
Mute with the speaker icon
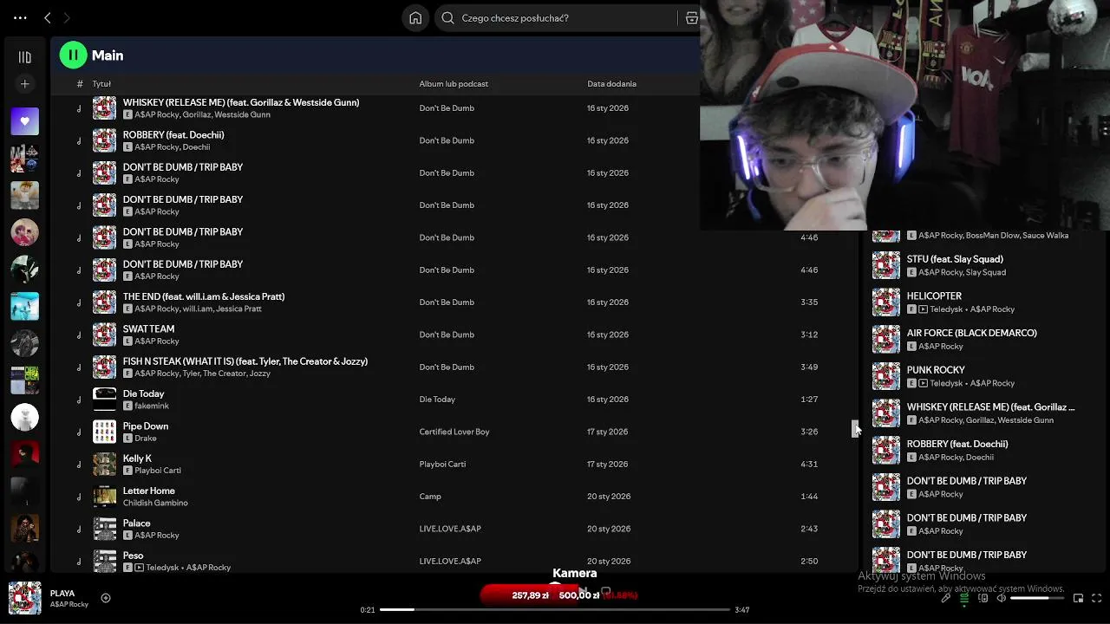coord(1002,598)
